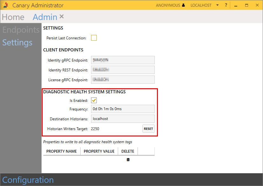Click the trash can delete icon in the properties table

pos(128,160)
